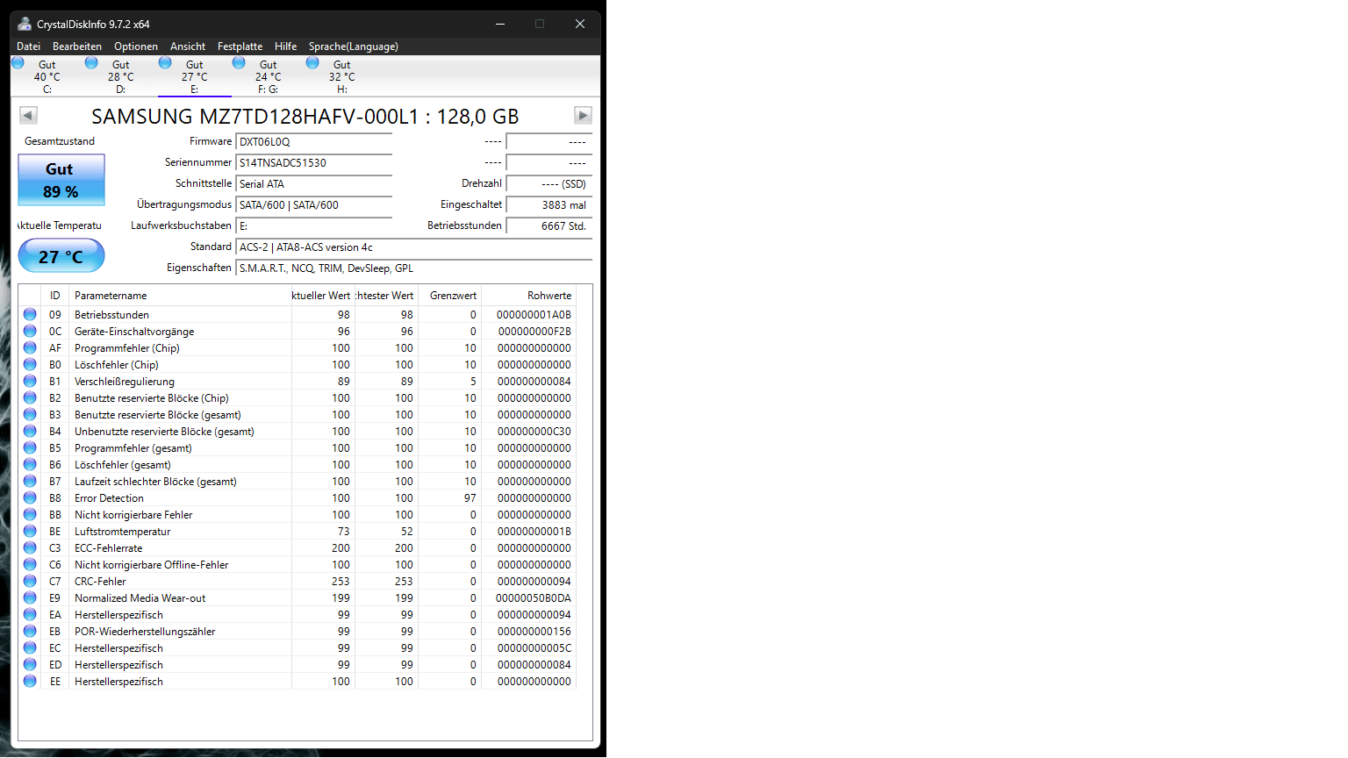This screenshot has height=758, width=1348.
Task: Click the CrystalDiskInfo app icon in title bar
Action: pos(25,24)
